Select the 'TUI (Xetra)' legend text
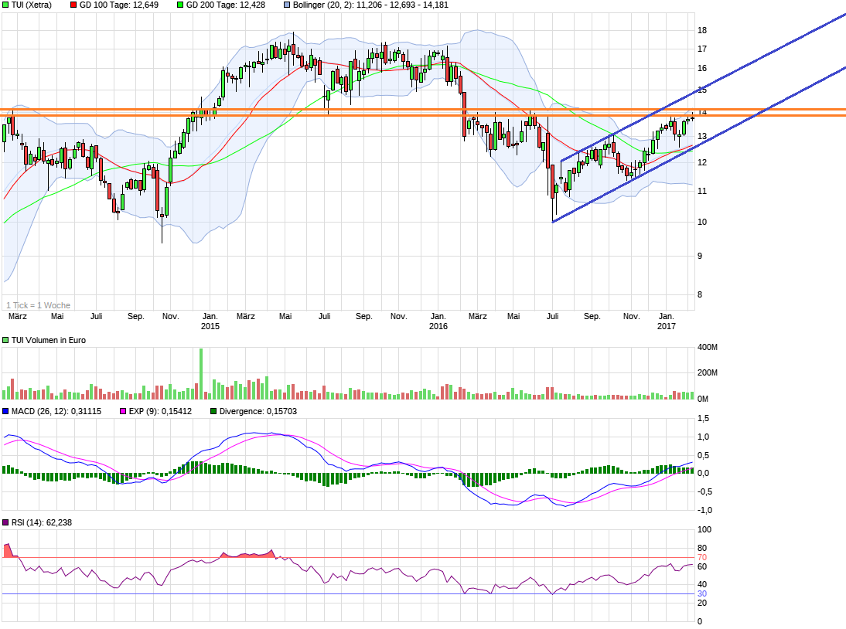 click(x=32, y=5)
